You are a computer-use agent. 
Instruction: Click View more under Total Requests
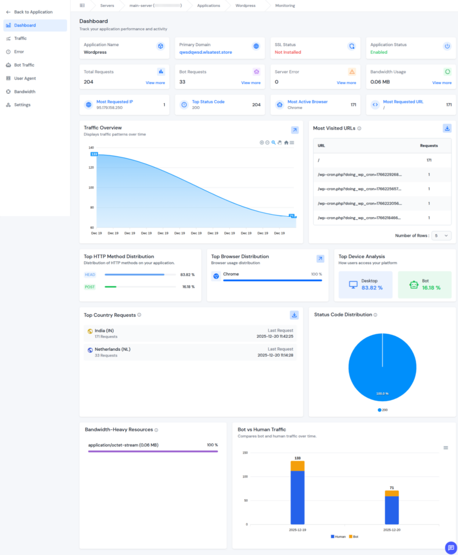(x=155, y=83)
